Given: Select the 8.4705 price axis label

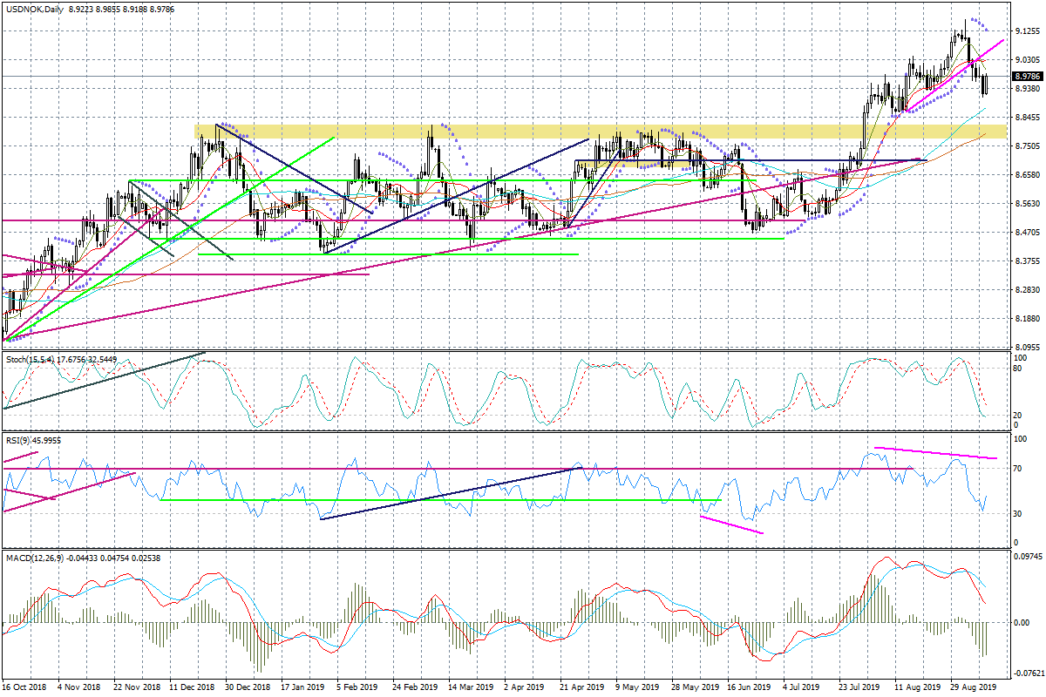Looking at the screenshot, I should tap(1029, 233).
